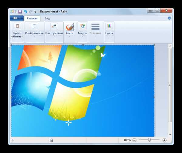Switch to the Главная tab
This screenshot has width=182, height=153.
32,18
